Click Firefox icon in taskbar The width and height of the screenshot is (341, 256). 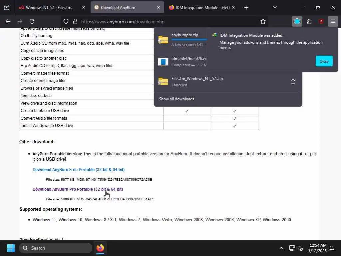point(100,248)
